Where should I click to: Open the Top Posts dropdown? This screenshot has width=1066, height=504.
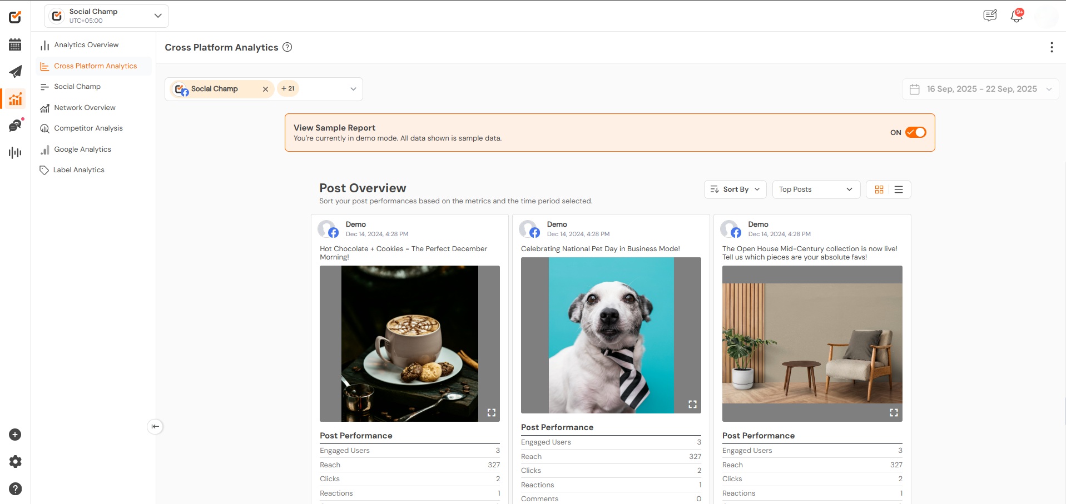pyautogui.click(x=816, y=189)
